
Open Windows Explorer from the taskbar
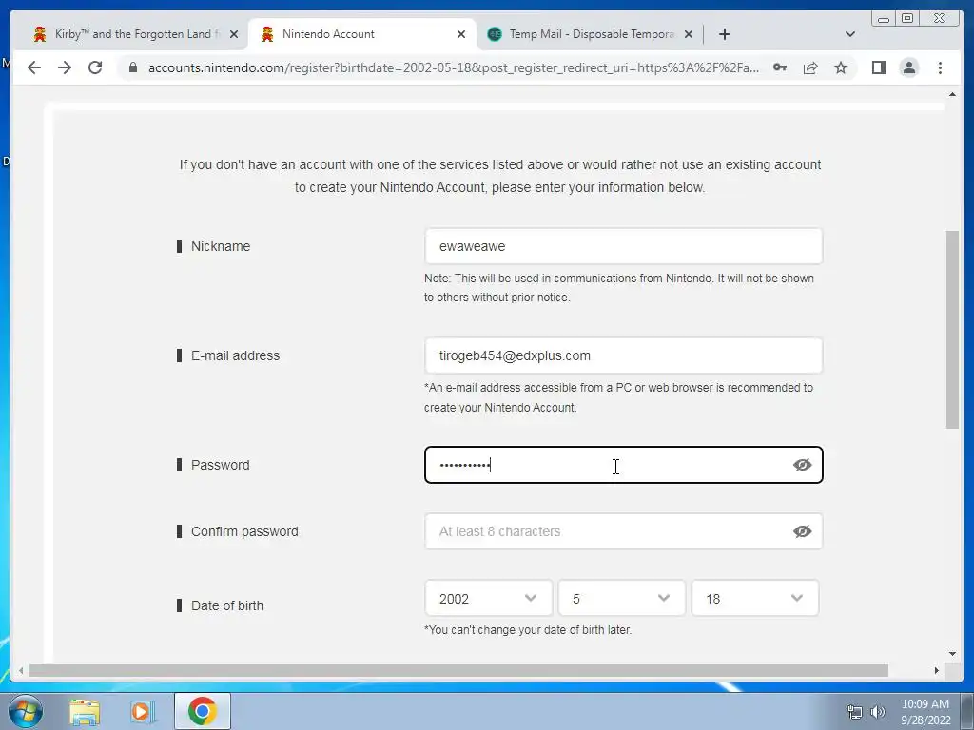coord(85,711)
